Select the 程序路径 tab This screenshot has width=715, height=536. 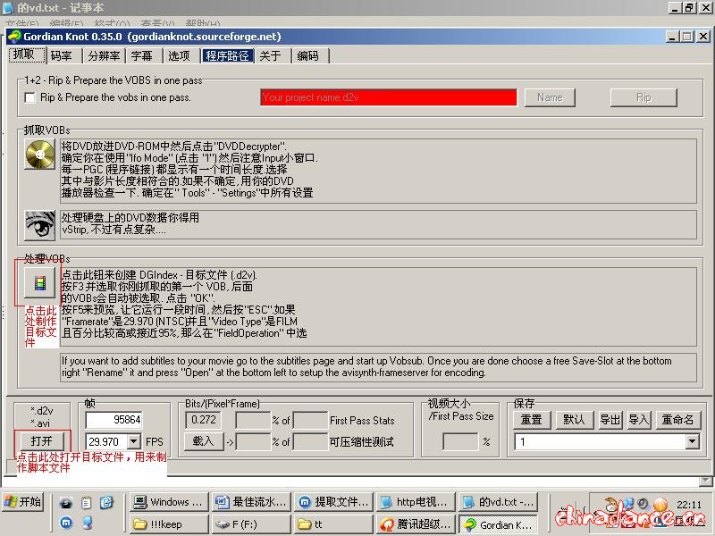[227, 55]
